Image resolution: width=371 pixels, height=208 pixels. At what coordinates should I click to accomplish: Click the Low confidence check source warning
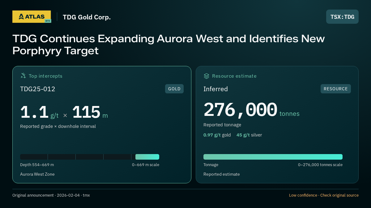point(324,195)
